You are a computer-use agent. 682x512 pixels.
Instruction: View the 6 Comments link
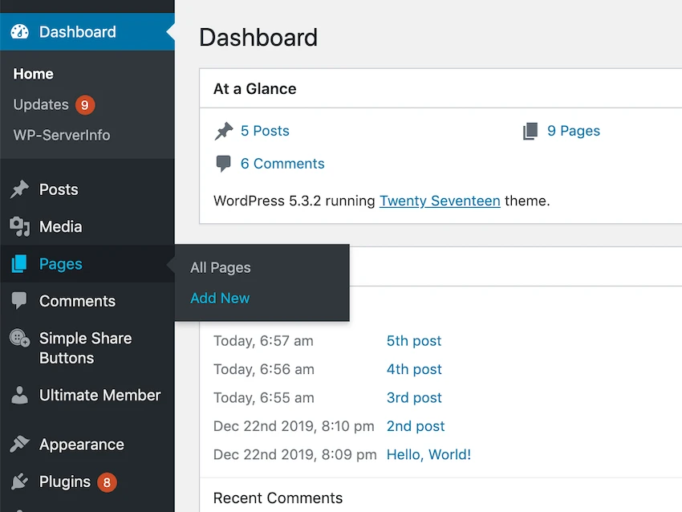(282, 164)
